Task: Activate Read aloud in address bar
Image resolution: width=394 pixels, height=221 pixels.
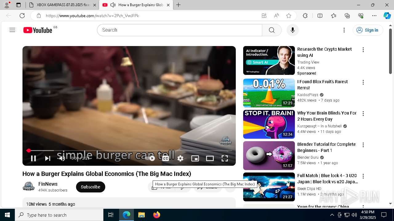Action: [276, 16]
